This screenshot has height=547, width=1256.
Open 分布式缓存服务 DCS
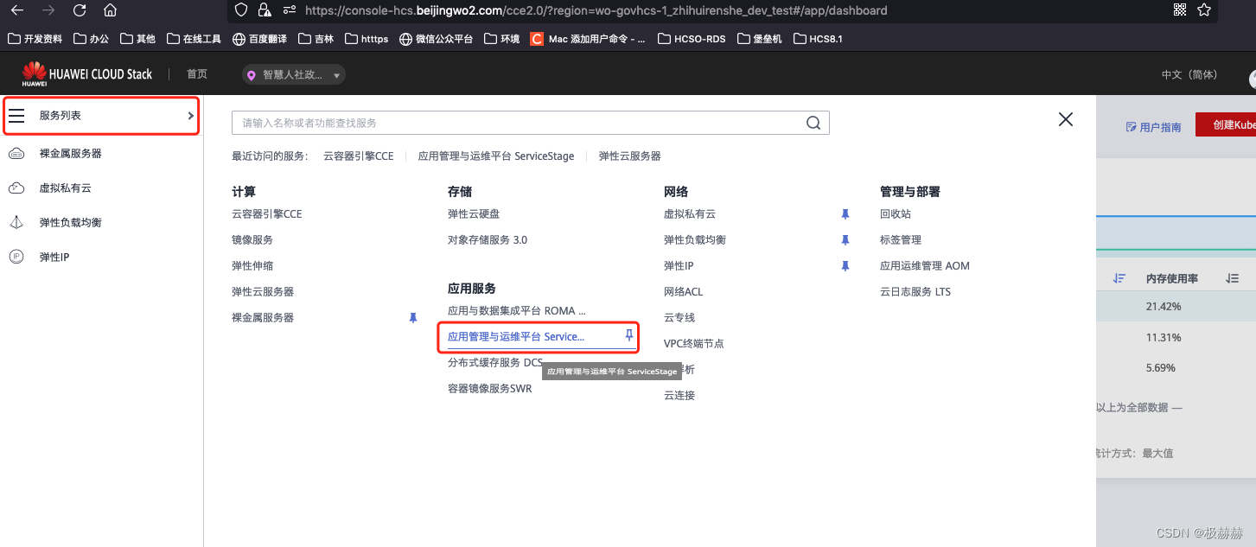pyautogui.click(x=495, y=363)
